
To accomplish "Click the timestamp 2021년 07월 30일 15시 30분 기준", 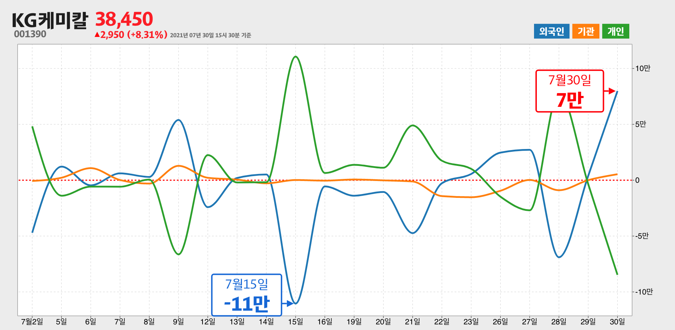I will coord(211,35).
